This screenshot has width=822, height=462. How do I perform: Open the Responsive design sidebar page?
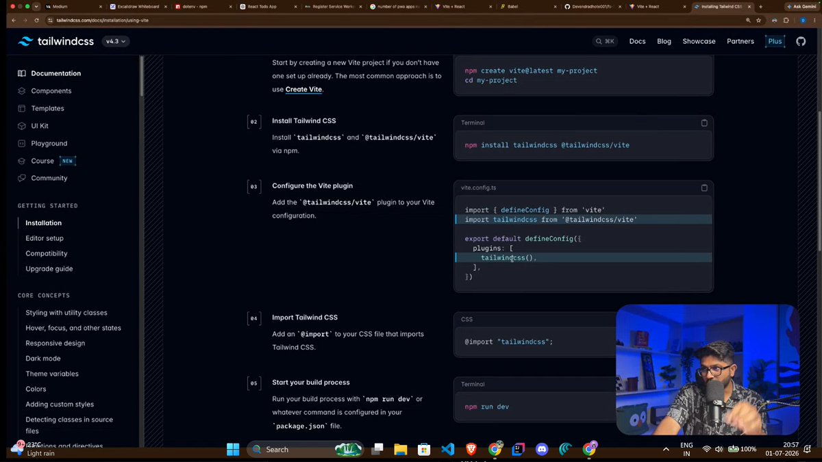(55, 343)
